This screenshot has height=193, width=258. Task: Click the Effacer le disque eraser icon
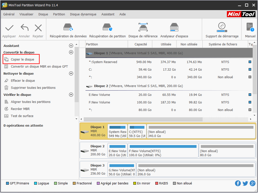click(6, 80)
